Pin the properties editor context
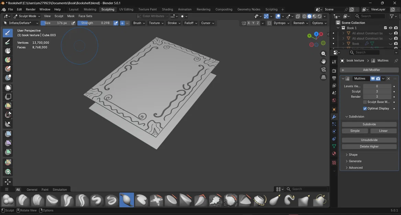This screenshot has height=215, width=401. pos(396,61)
